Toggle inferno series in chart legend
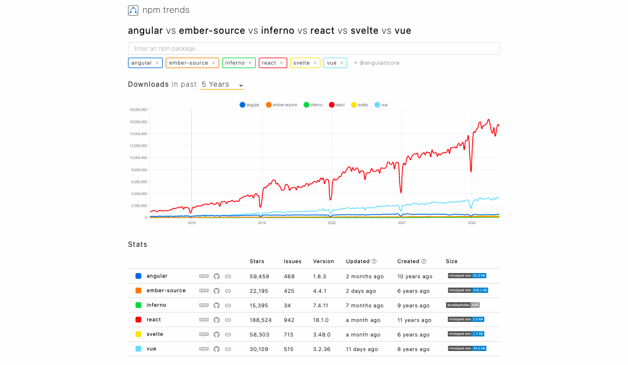The image size is (628, 365). (x=313, y=105)
